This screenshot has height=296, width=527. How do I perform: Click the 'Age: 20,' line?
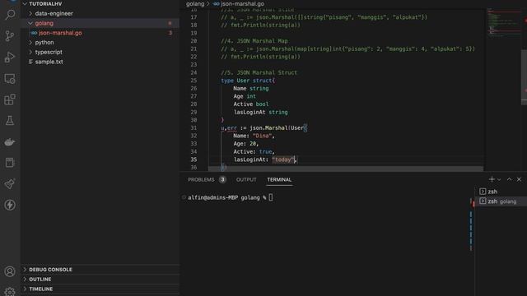246,144
